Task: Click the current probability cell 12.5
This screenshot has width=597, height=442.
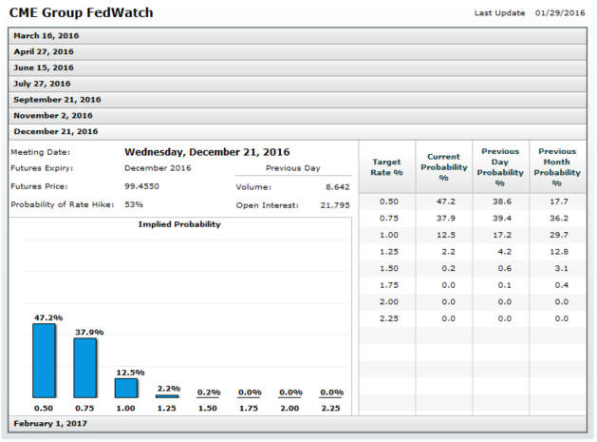Action: [446, 236]
